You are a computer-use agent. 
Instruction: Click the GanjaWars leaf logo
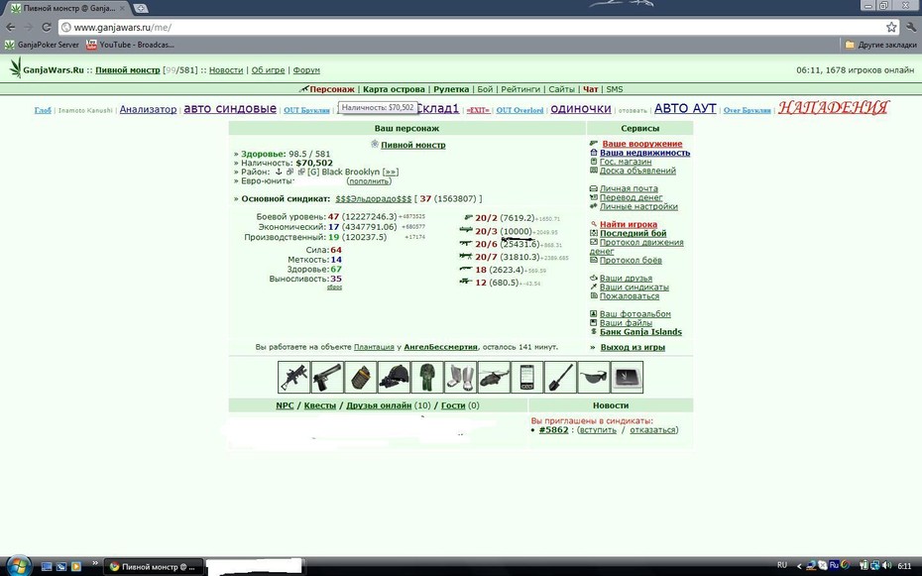coord(15,67)
